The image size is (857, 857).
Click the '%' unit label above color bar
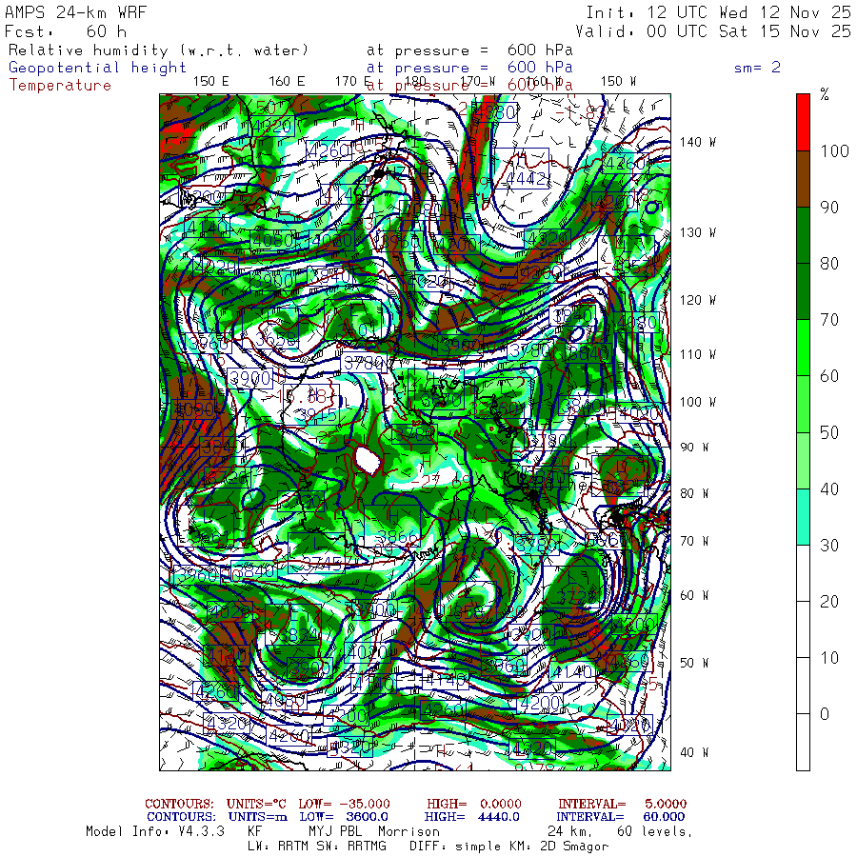pos(825,94)
